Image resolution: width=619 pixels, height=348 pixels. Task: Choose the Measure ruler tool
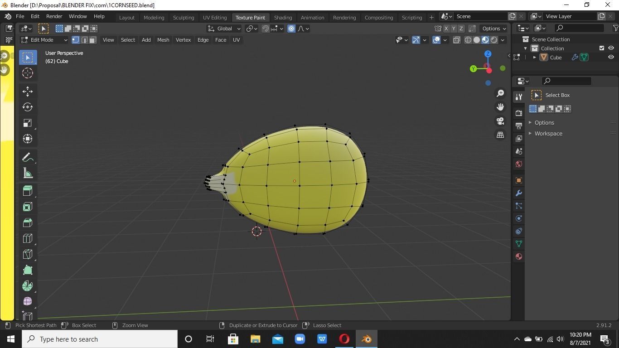(28, 173)
